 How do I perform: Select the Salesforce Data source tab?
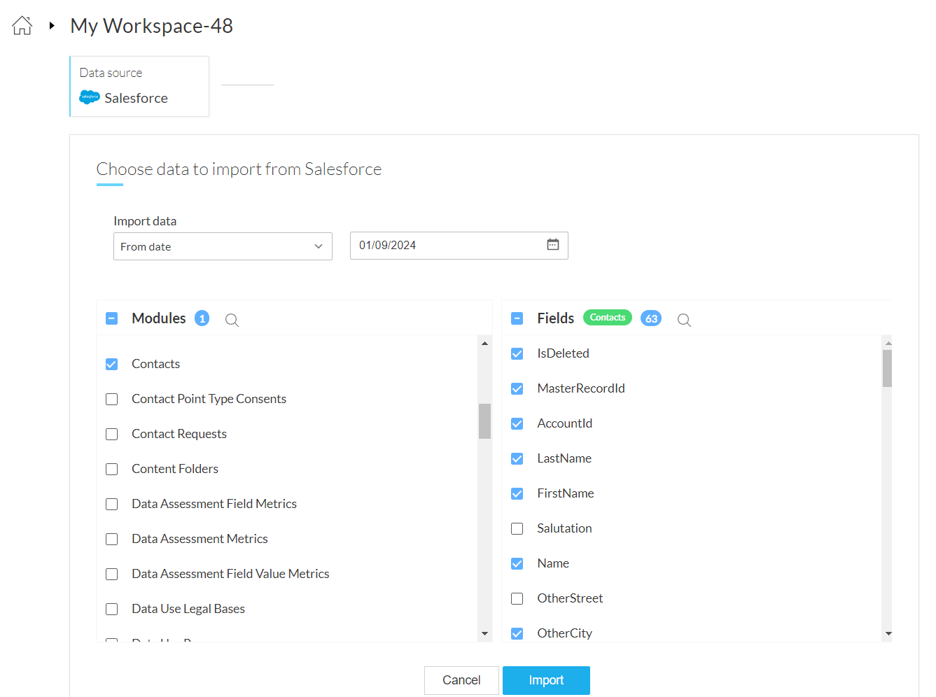tap(139, 86)
